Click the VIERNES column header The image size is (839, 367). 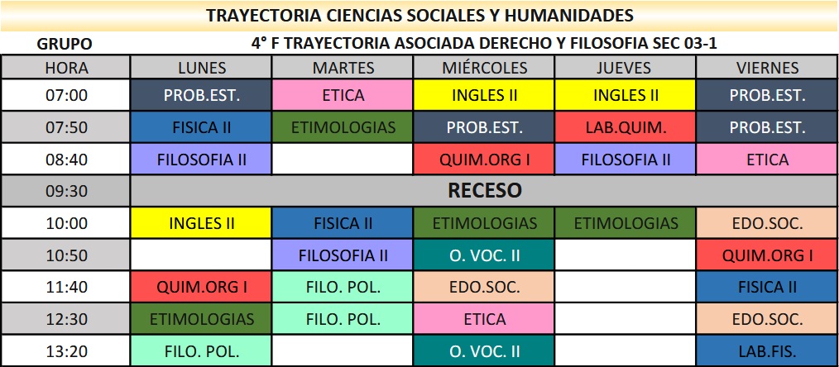coord(767,68)
